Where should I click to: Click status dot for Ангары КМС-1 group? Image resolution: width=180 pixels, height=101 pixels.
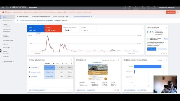(x=29, y=68)
